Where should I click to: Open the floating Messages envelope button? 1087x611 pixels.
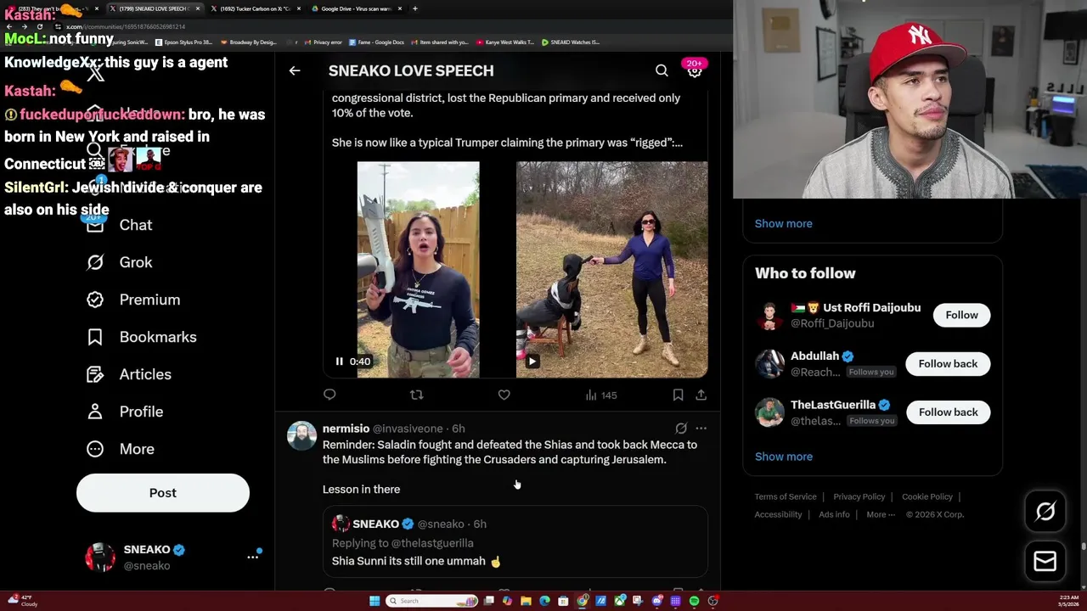(1045, 561)
